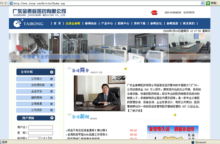Click the yellow icon beside NEWS heading
This screenshot has width=220, height=144.
(175, 115)
